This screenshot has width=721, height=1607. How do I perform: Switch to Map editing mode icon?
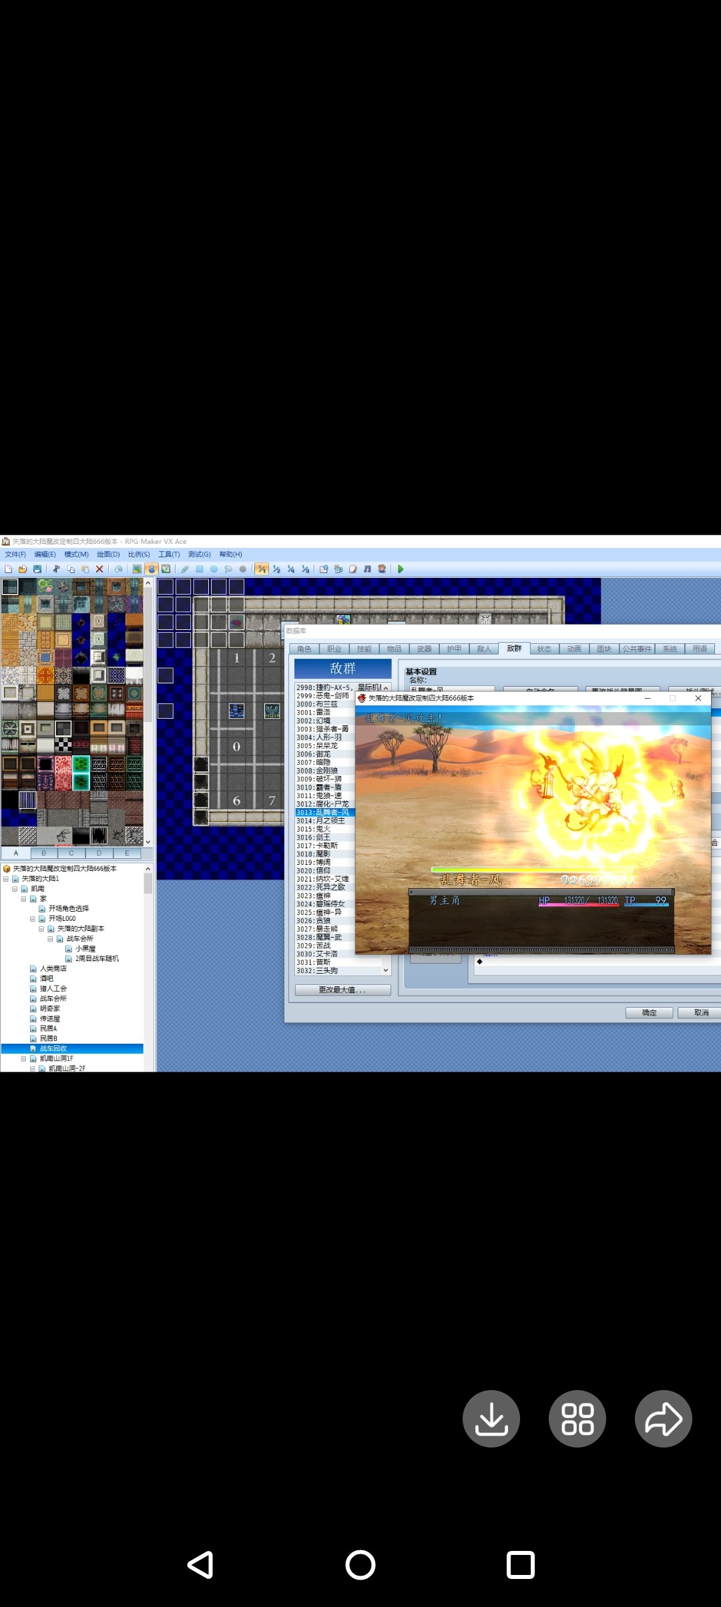click(x=137, y=569)
